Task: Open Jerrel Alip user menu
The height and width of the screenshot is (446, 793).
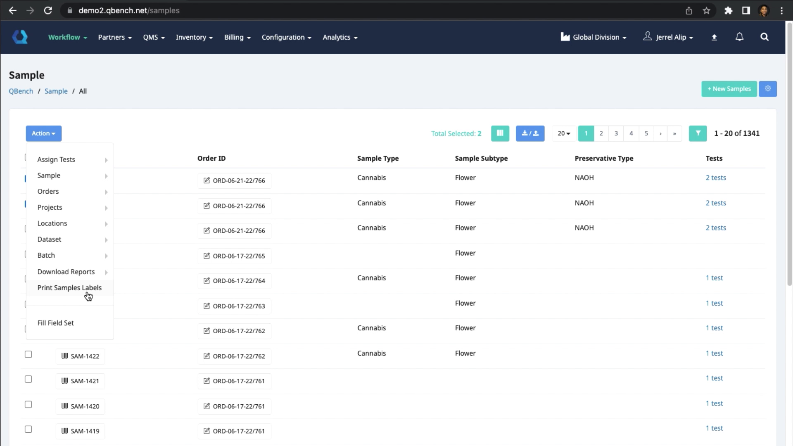Action: coord(668,37)
